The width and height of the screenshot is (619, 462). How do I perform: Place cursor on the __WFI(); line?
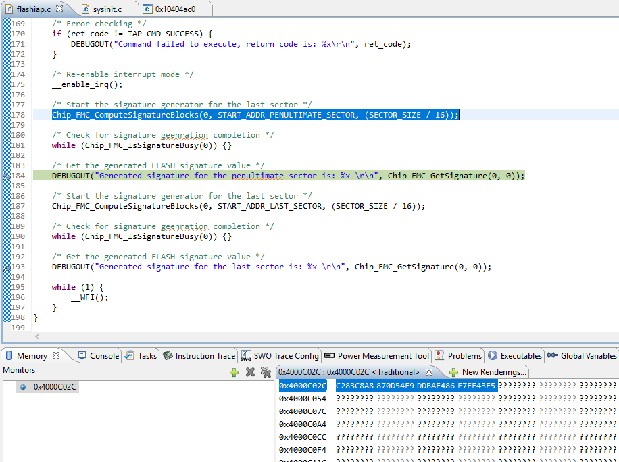90,297
